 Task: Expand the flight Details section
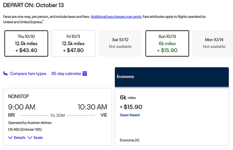[17, 138]
